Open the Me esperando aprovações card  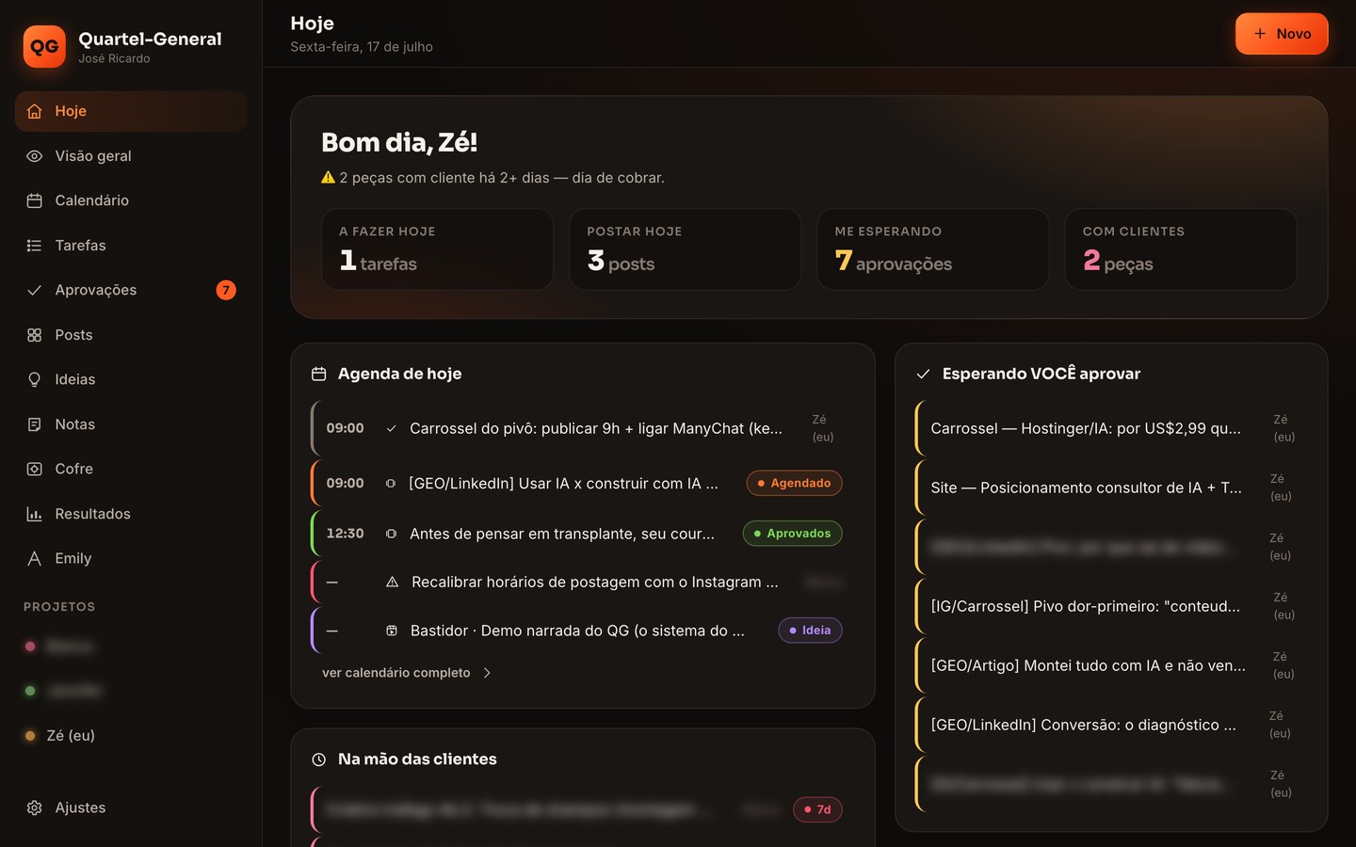[932, 249]
